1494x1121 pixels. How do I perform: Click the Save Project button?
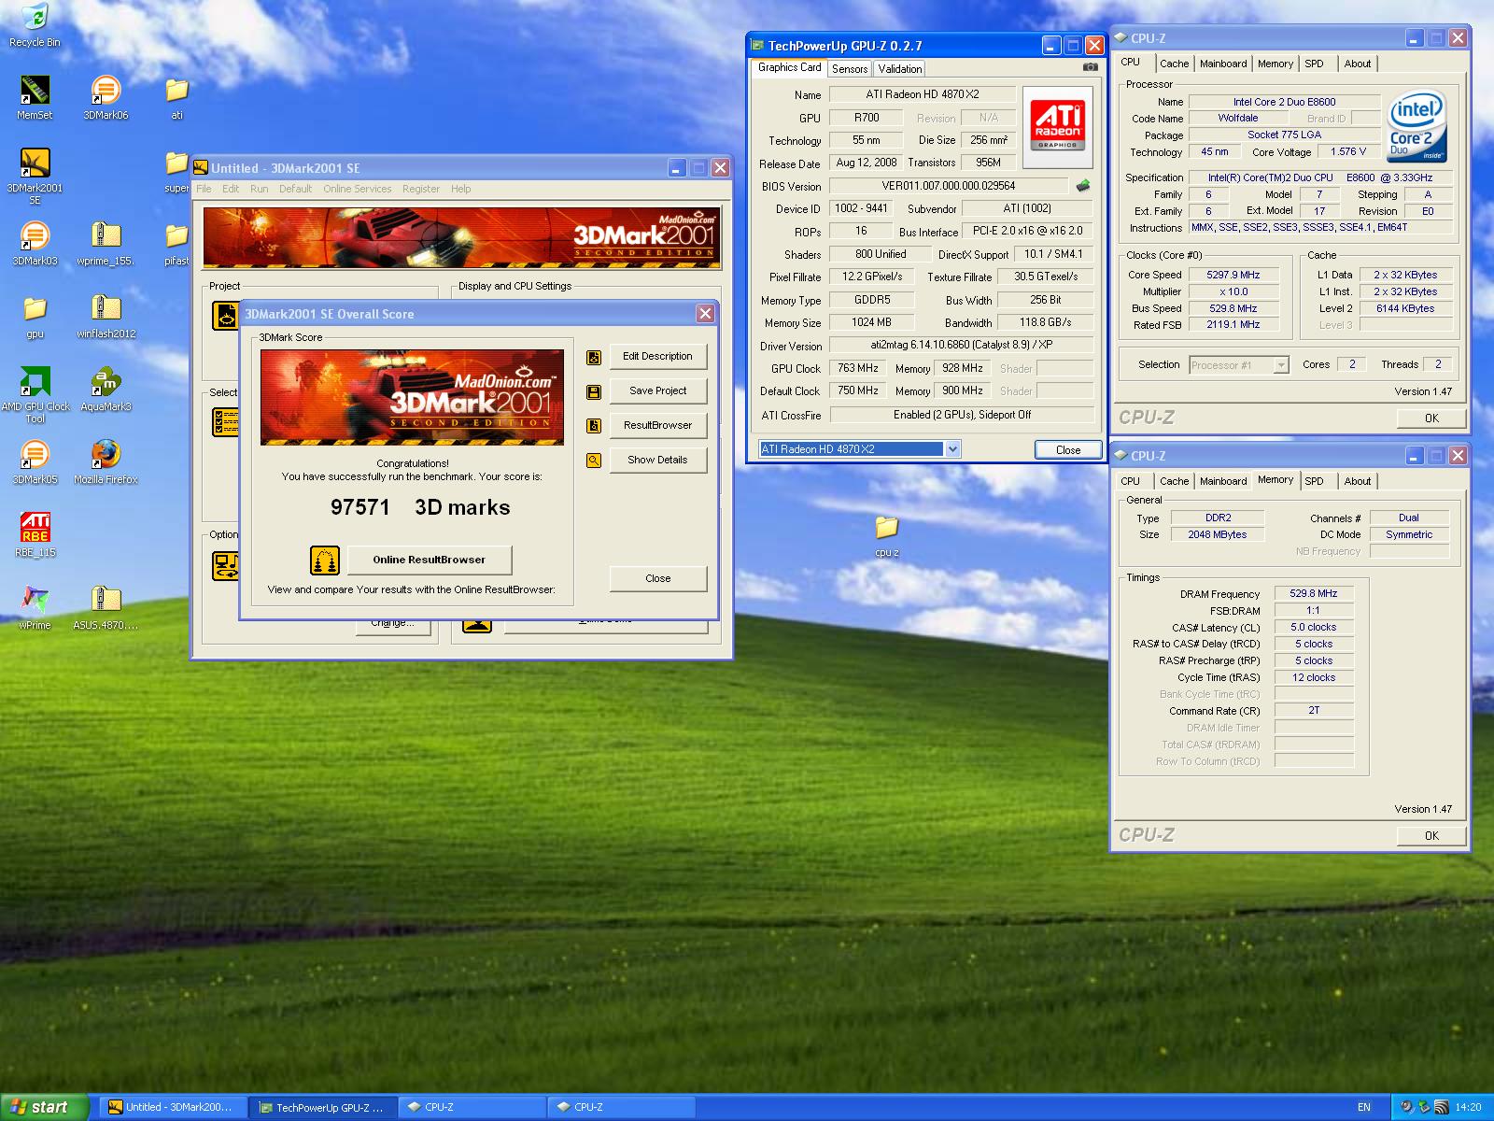coord(658,391)
